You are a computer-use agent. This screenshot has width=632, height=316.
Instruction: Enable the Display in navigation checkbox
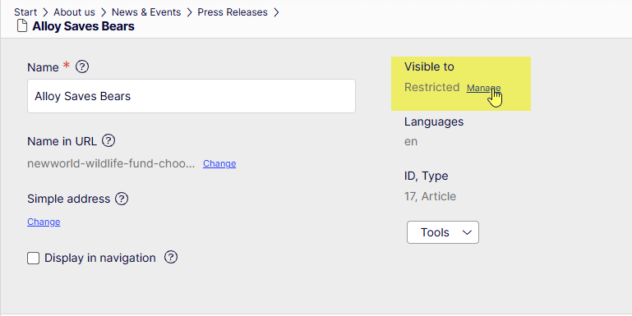[34, 258]
